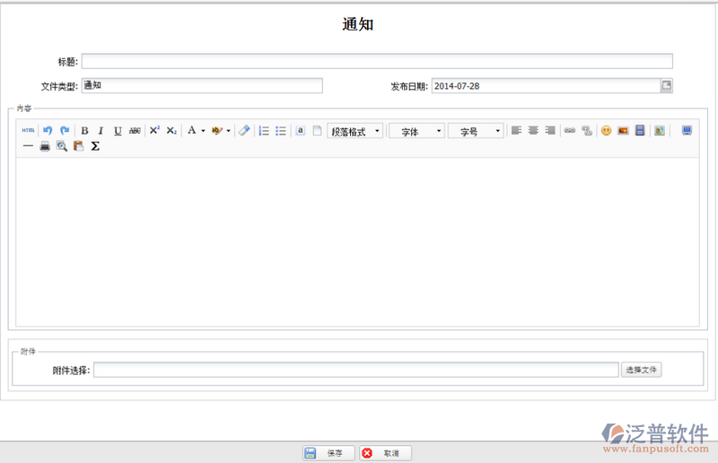Insert a bulleted list
Screen dimensions: 718x463
281,131
